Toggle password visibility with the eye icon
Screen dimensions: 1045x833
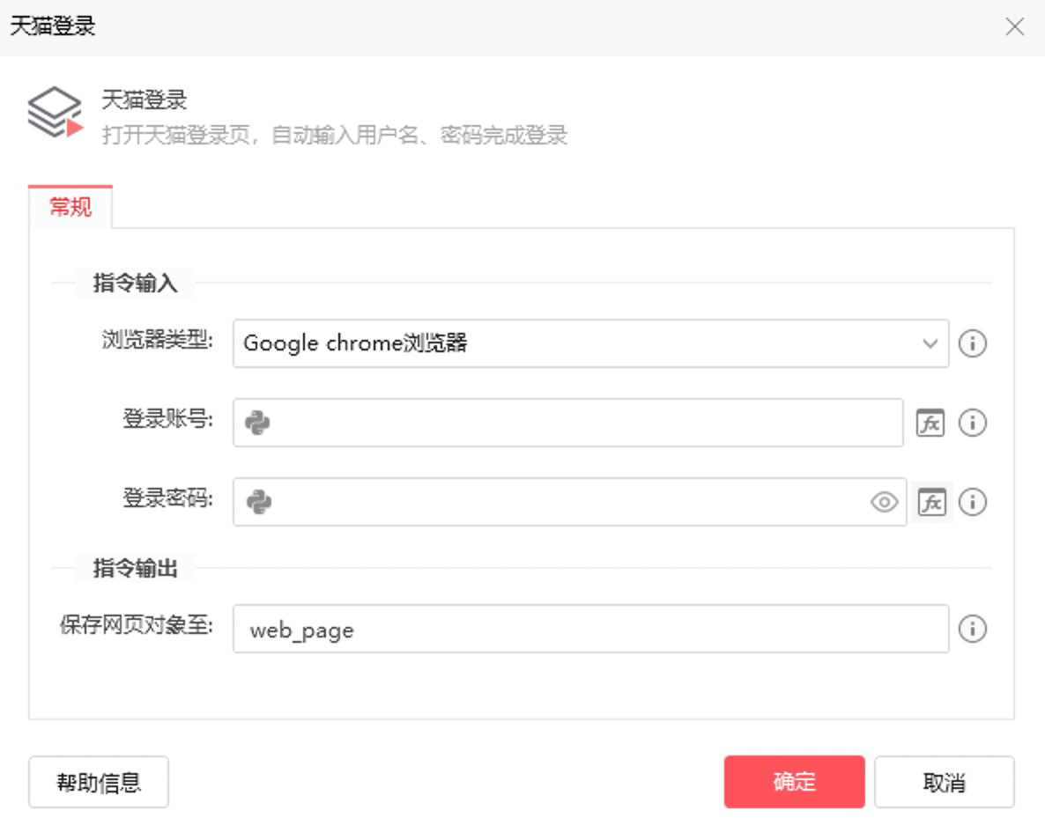pyautogui.click(x=885, y=502)
